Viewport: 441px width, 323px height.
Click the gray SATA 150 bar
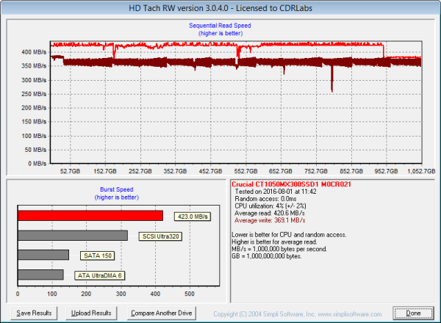(x=43, y=255)
